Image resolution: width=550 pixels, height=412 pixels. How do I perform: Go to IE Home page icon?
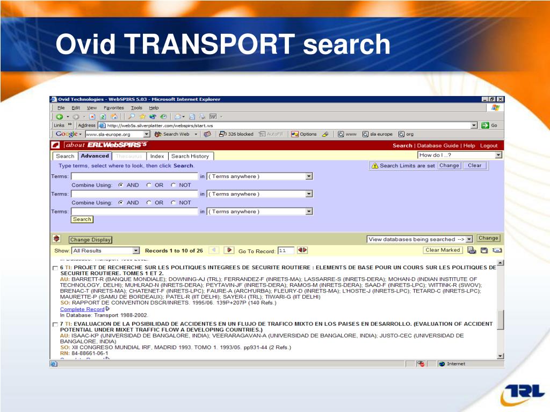tap(114, 116)
